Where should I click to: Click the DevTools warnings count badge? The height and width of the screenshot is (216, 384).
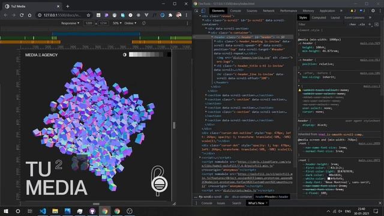[353, 11]
